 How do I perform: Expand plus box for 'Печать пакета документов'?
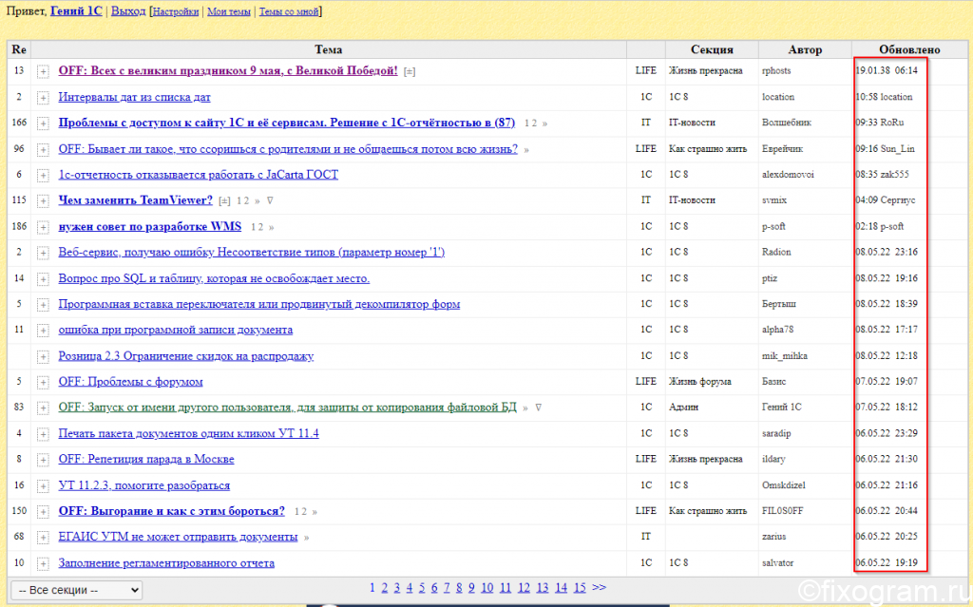[43, 434]
